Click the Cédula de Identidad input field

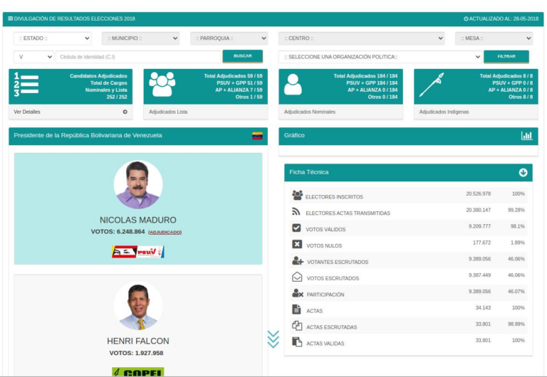(138, 56)
